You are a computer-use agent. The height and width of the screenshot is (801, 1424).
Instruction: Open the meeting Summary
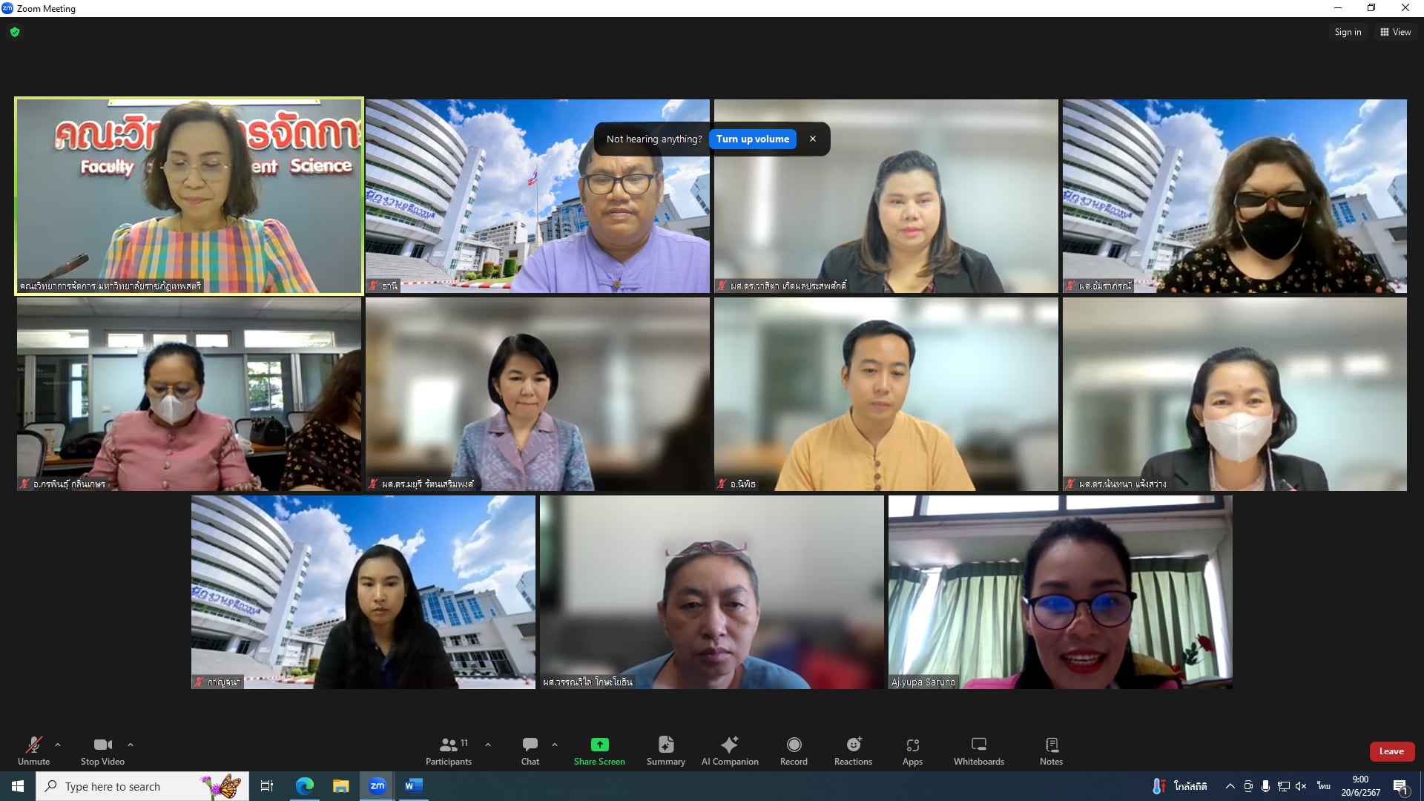click(x=665, y=750)
